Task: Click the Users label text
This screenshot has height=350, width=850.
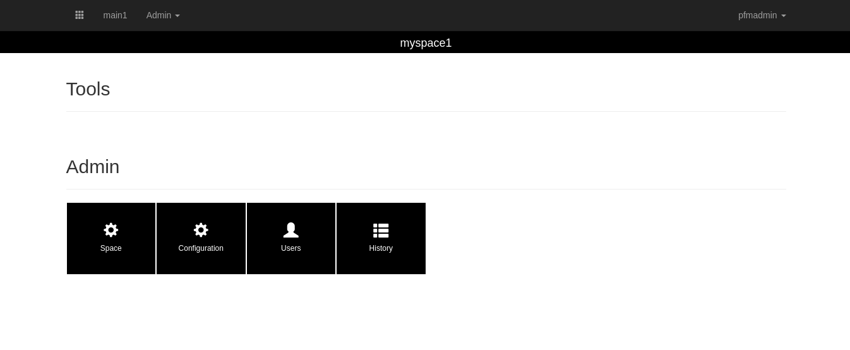Action: (291, 248)
